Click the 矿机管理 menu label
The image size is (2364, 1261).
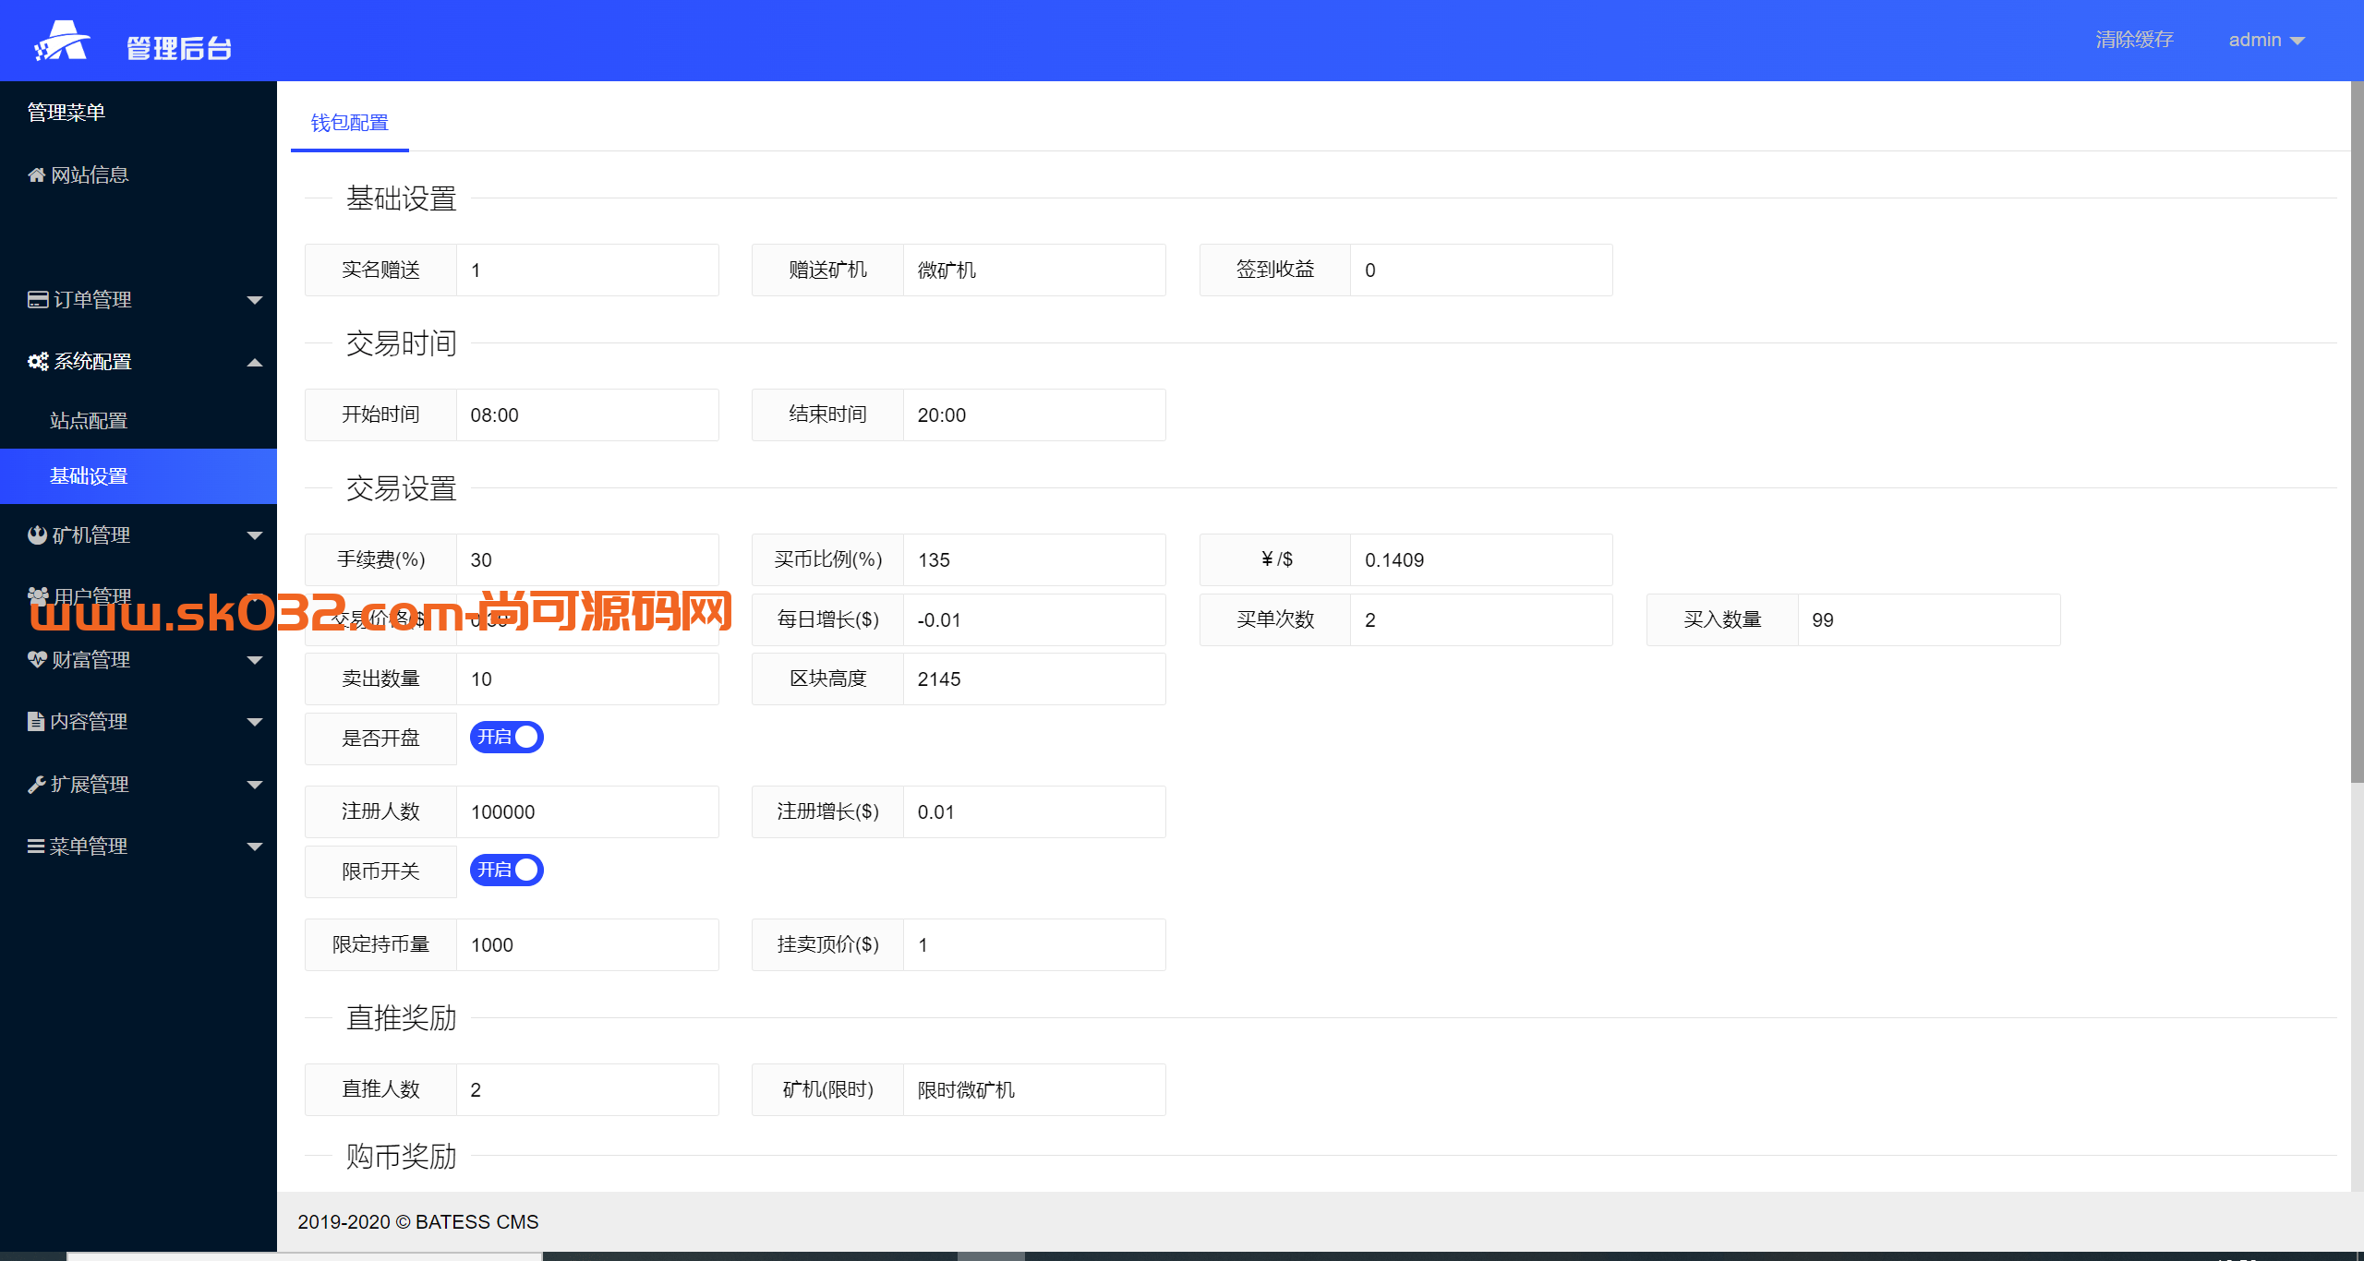(x=90, y=535)
